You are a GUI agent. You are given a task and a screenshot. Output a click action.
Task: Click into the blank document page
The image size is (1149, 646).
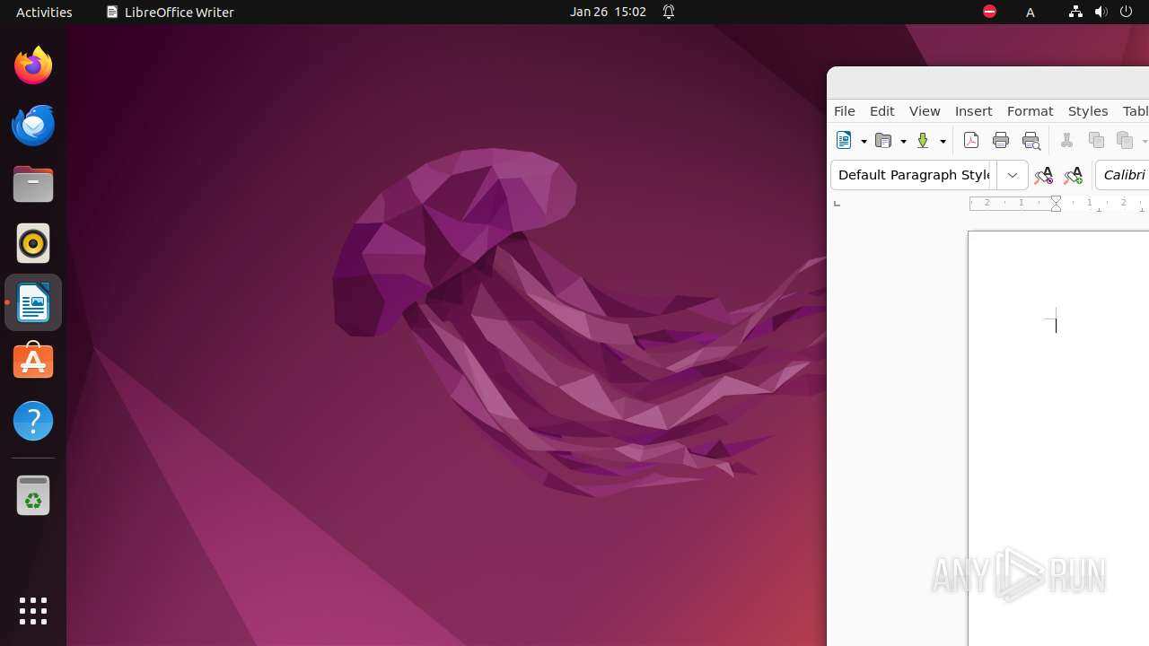pos(1059,438)
